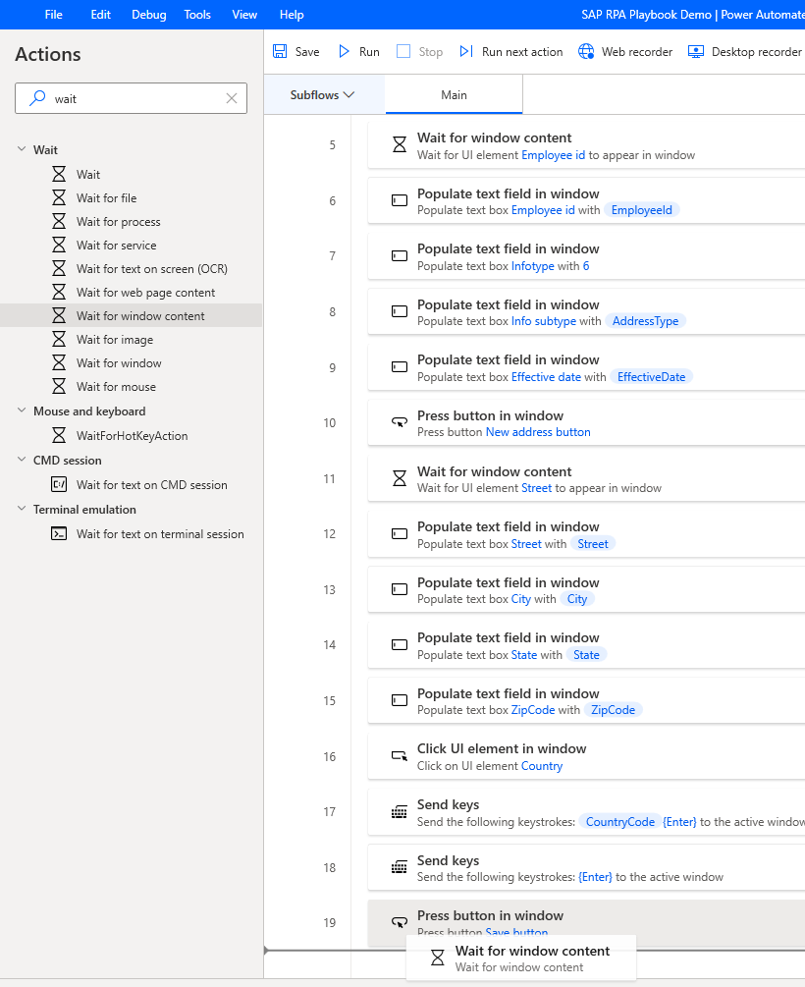Collapse the Terminal emulation group

[x=22, y=509]
